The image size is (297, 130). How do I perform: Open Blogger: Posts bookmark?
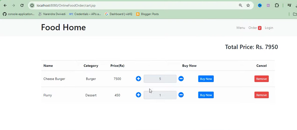pos(147,14)
